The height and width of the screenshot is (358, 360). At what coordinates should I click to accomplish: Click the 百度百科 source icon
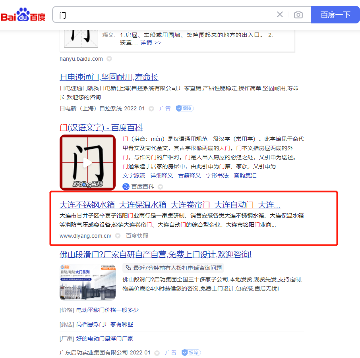click(x=126, y=187)
